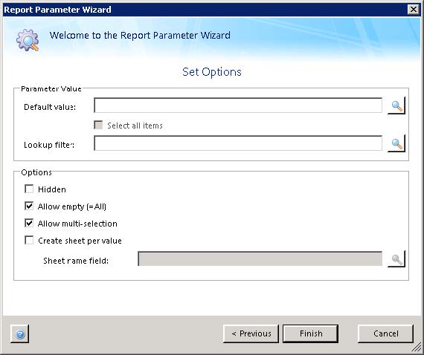Open lookup for Default value field

(396, 105)
